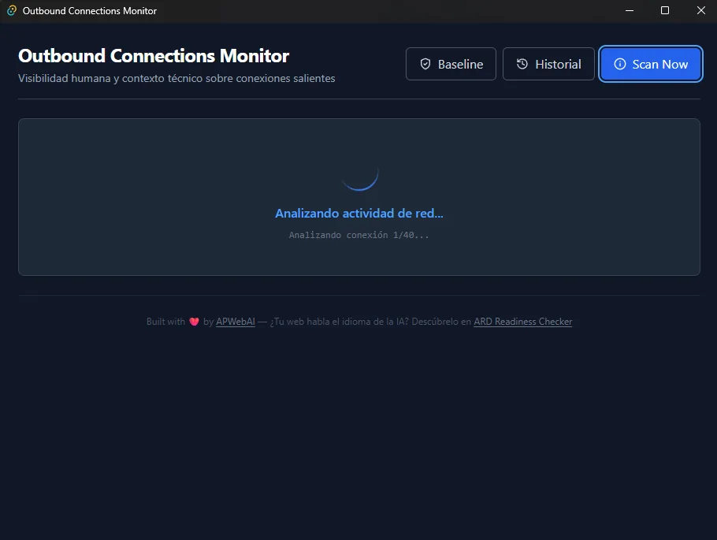Screen dimensions: 717x540
Task: Click the app logo in title bar
Action: click(x=12, y=10)
